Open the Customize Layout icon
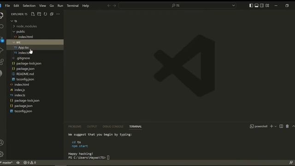Image resolution: width=295 pixels, height=166 pixels. click(267, 6)
